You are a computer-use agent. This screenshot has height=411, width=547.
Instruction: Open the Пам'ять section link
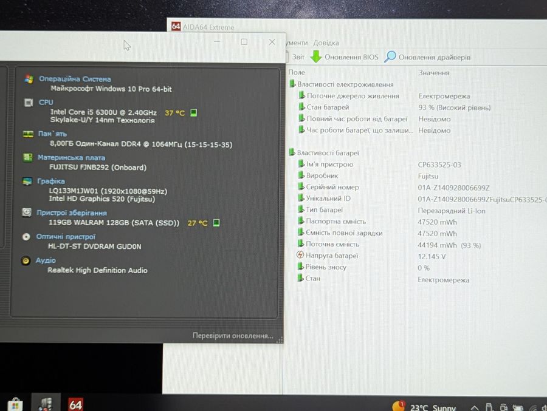[52, 134]
